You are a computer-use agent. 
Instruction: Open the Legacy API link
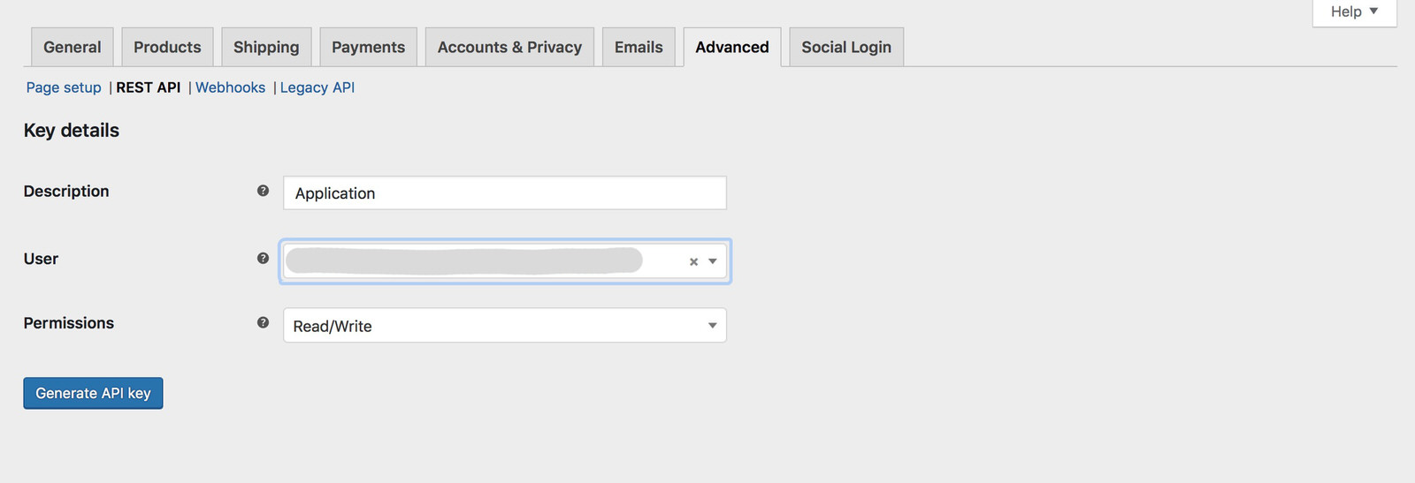(317, 87)
